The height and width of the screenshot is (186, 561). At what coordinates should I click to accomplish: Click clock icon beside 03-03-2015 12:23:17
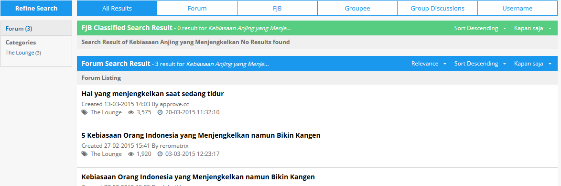tap(160, 154)
